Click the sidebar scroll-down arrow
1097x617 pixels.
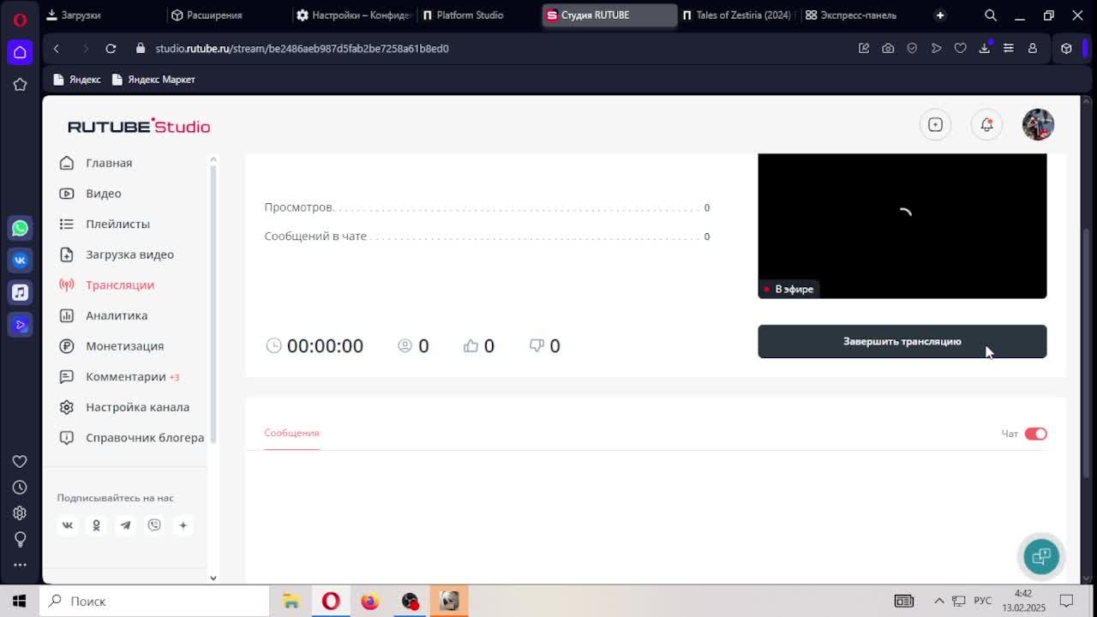(x=213, y=578)
